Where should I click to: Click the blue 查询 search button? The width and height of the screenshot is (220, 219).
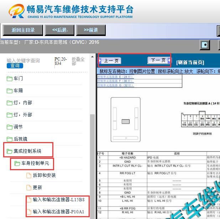(x=15, y=66)
